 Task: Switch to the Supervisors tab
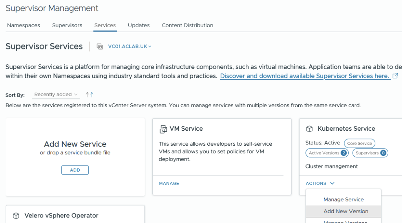tap(67, 25)
